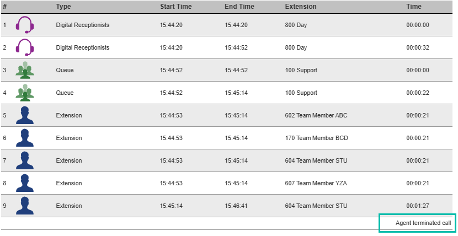
Task: Click the 00:01:27 duration value
Action: (418, 206)
